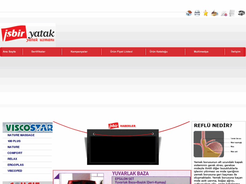The image size is (246, 184).
Task: Click the home house icon
Action: click(189, 13)
